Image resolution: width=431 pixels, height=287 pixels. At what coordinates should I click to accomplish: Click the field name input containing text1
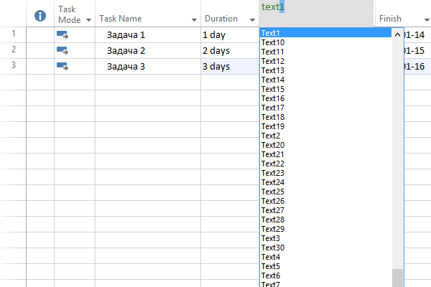(315, 8)
